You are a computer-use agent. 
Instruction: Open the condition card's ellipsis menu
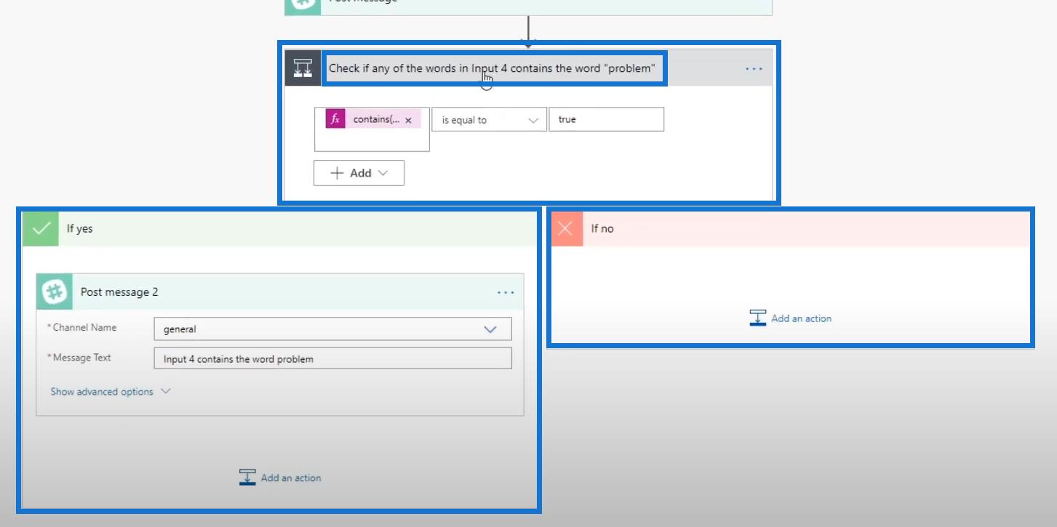pyautogui.click(x=754, y=69)
